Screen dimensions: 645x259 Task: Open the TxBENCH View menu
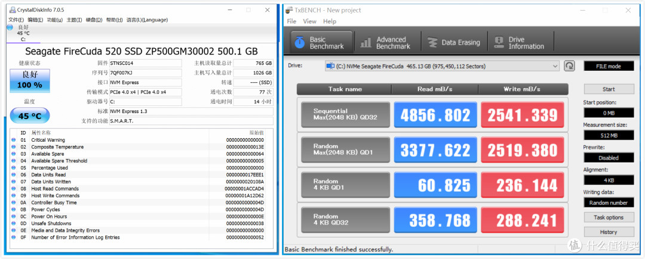click(310, 21)
